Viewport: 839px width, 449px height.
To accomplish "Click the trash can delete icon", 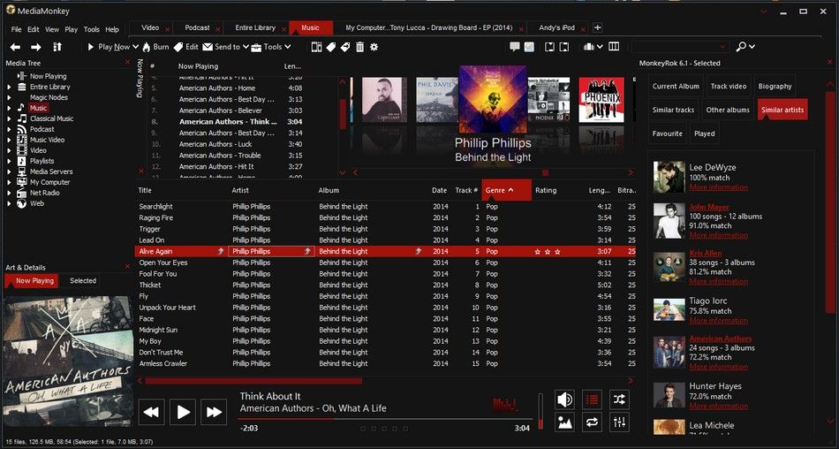I will (360, 47).
